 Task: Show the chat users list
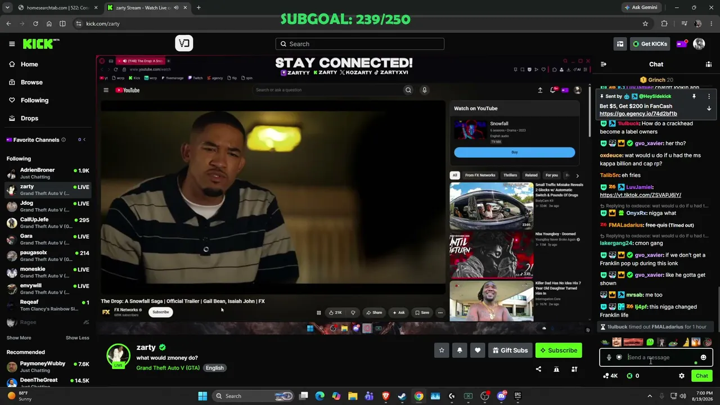[709, 64]
